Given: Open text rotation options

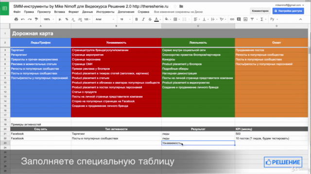Looking at the screenshot, I should tap(222, 19).
